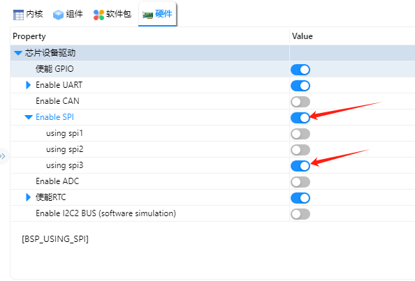415x281 pixels.
Task: Open the 组件 tab
Action: point(68,14)
